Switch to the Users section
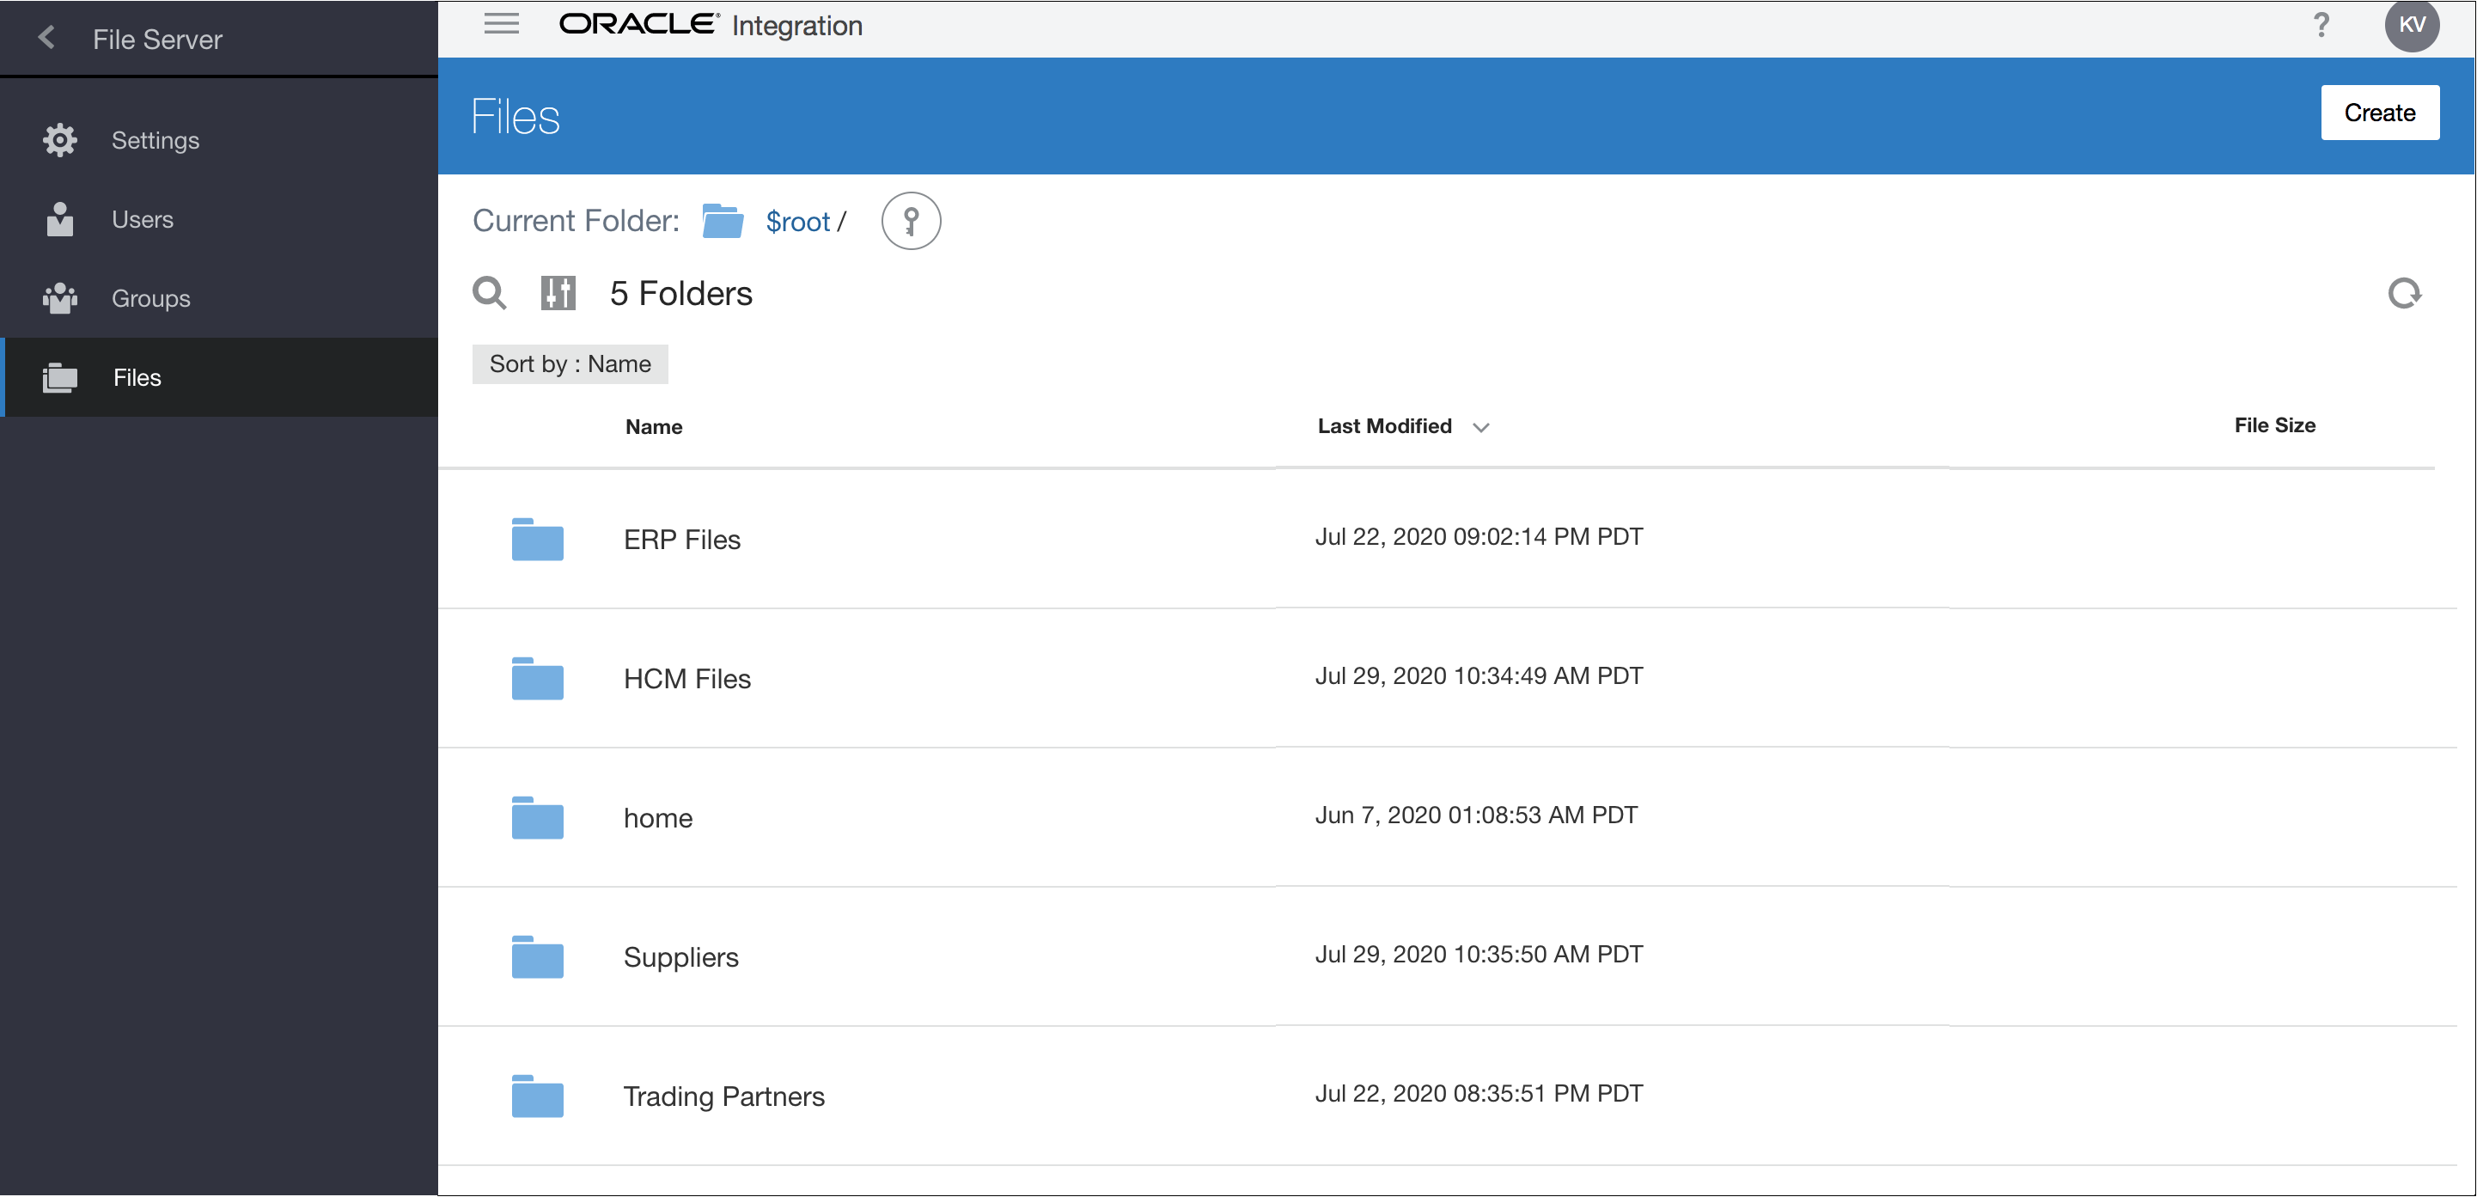The width and height of the screenshot is (2477, 1197). click(143, 219)
